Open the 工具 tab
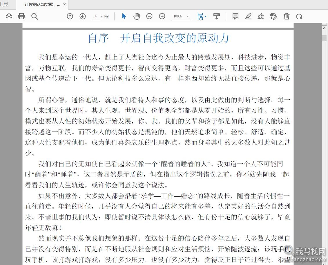Image resolution: width=328 pixels, height=265 pixels. (4, 4)
